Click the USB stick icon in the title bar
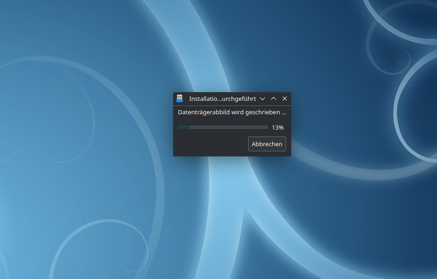This screenshot has width=437, height=279. pyautogui.click(x=180, y=99)
